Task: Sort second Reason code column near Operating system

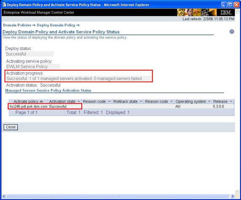Action: (x=171, y=101)
